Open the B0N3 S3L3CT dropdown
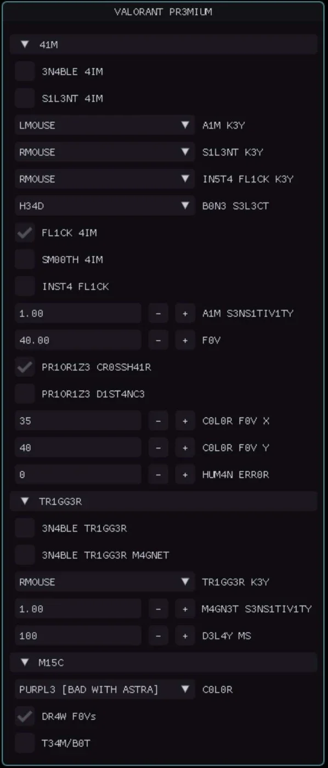328x768 pixels. (x=105, y=206)
